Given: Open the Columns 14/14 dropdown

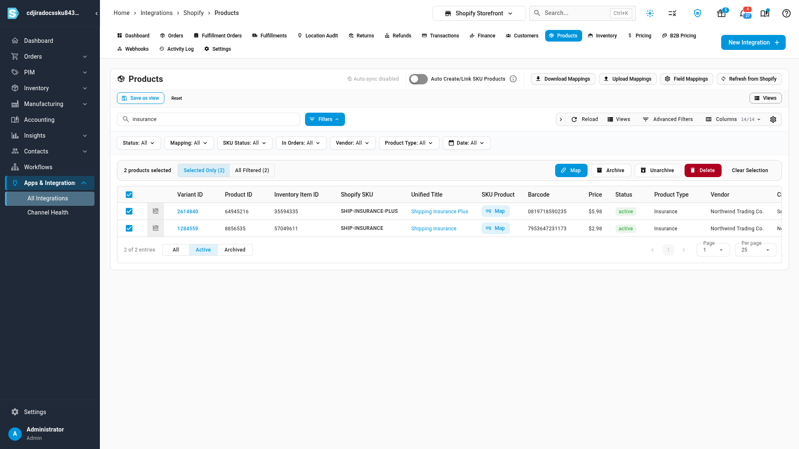Looking at the screenshot, I should pos(733,119).
